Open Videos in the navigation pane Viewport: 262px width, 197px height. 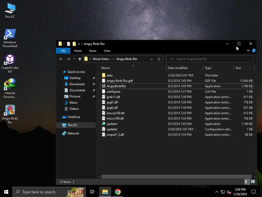(74, 109)
